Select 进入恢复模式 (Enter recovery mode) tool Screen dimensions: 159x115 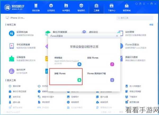(133, 86)
